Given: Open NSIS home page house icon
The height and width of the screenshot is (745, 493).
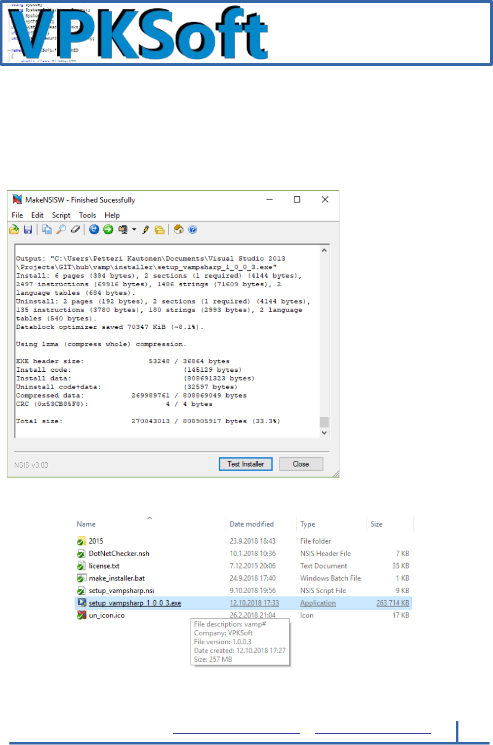Looking at the screenshot, I should click(179, 229).
